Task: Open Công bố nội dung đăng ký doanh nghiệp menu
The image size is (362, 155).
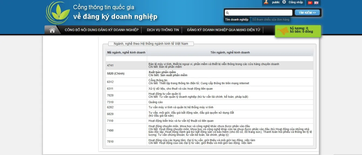Action: (x=102, y=30)
